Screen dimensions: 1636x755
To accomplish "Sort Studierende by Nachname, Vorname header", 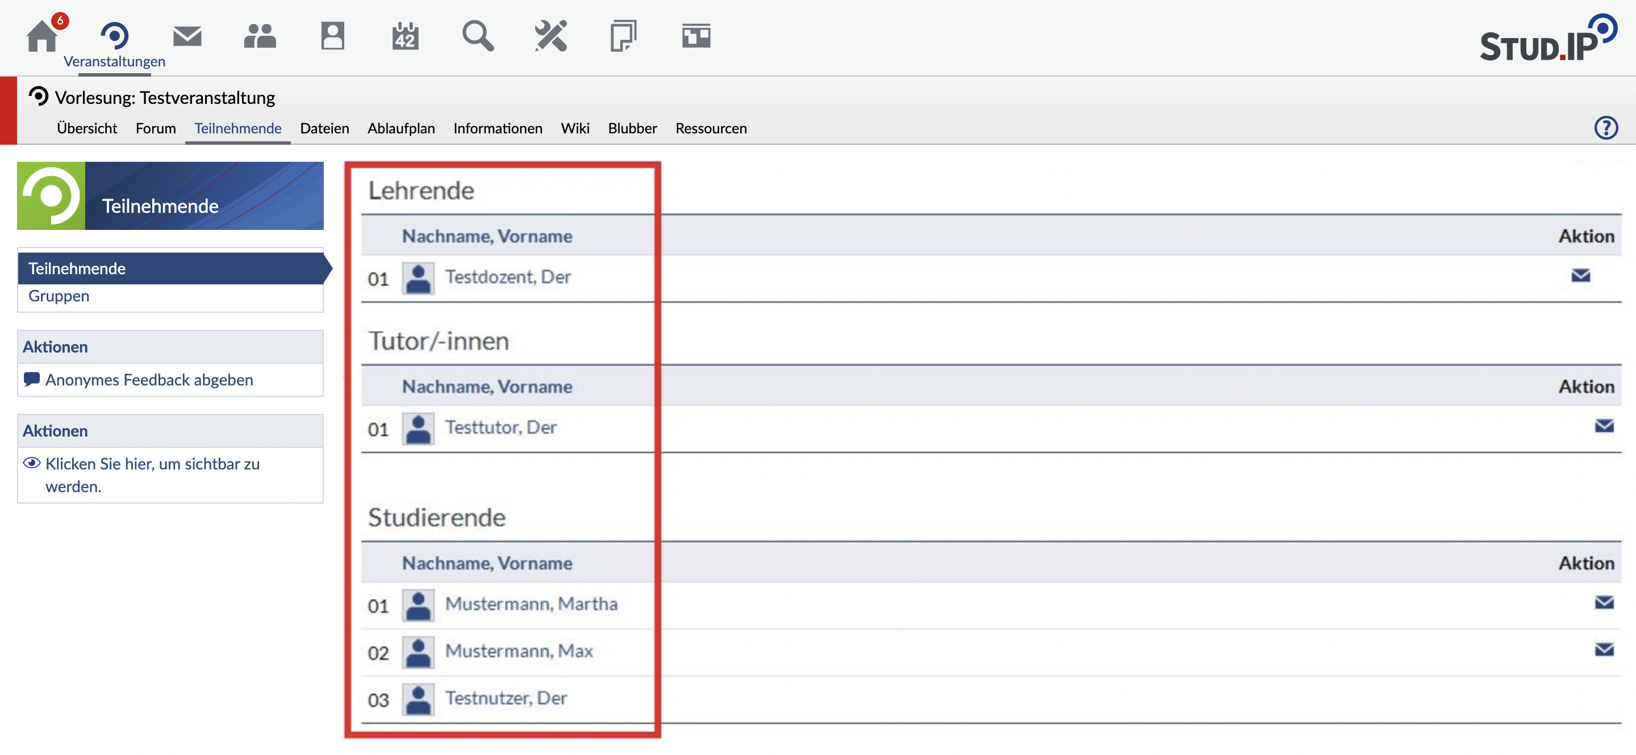I will tap(487, 563).
